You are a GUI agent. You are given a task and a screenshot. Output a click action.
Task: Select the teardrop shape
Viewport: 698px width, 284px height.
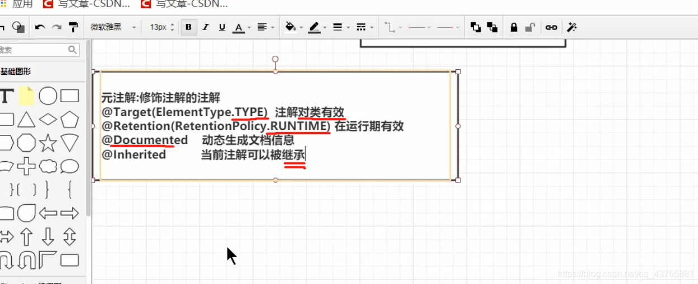pyautogui.click(x=26, y=213)
